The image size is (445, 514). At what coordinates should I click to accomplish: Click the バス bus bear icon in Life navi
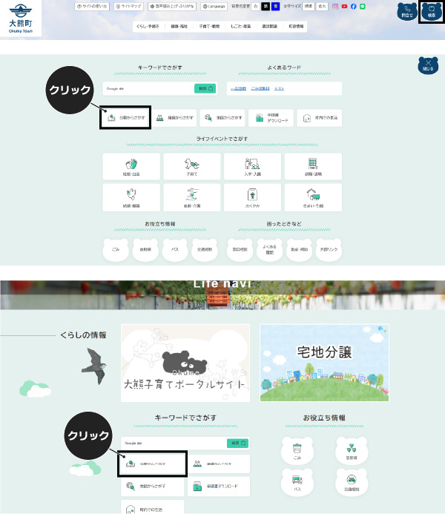pos(297,483)
